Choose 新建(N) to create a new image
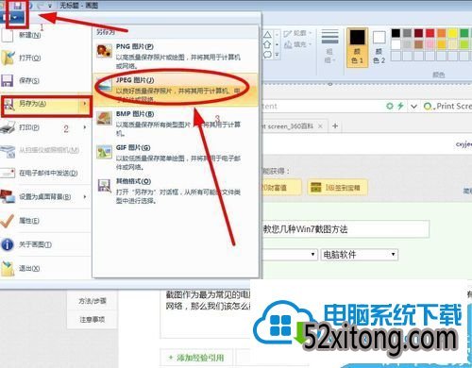Screen dimensions: 472x368 click(x=45, y=35)
